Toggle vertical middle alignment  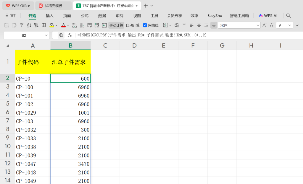tap(214, 25)
